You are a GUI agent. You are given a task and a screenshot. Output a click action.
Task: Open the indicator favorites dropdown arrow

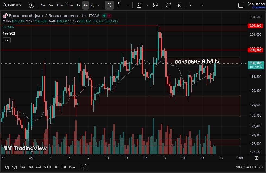click(147, 5)
